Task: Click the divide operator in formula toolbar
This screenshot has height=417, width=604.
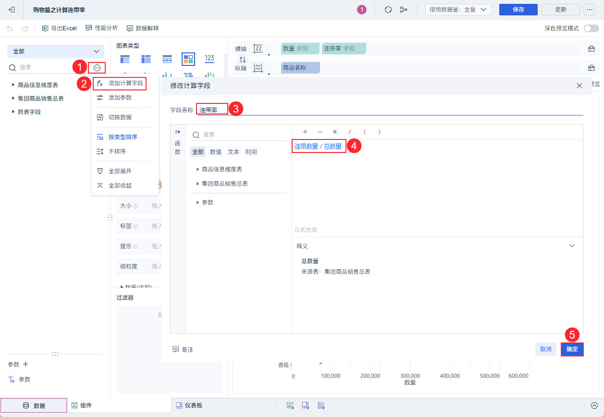Action: (350, 131)
